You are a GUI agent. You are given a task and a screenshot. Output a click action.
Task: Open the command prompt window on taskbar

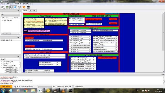coord(70,91)
